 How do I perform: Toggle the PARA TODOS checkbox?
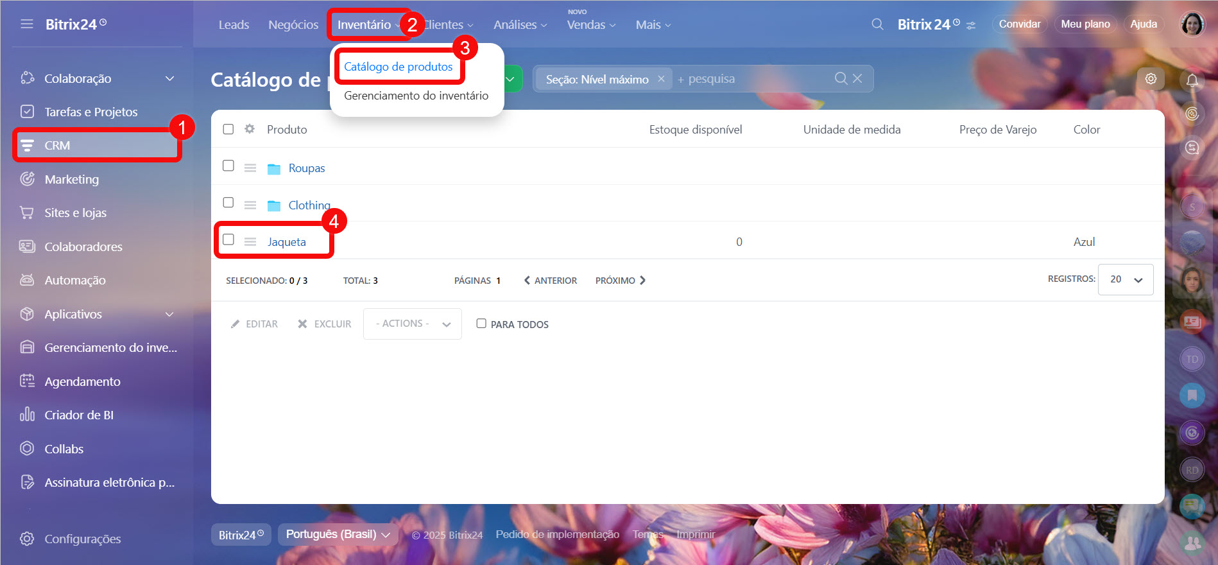[481, 324]
